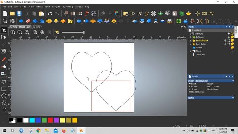Expand the Front Relief node
This screenshot has width=238, height=134.
pos(191,41)
